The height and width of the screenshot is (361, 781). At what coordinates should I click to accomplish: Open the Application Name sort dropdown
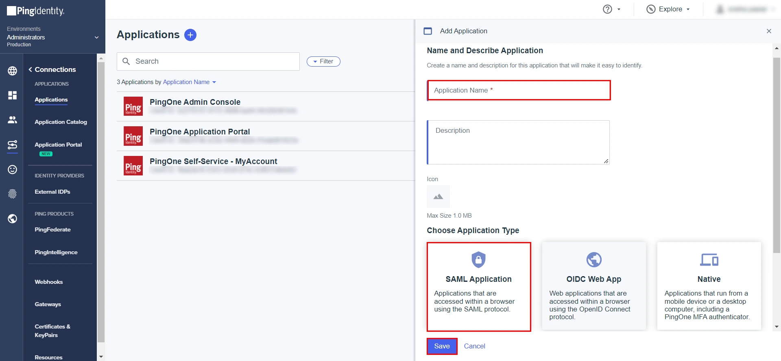(190, 82)
